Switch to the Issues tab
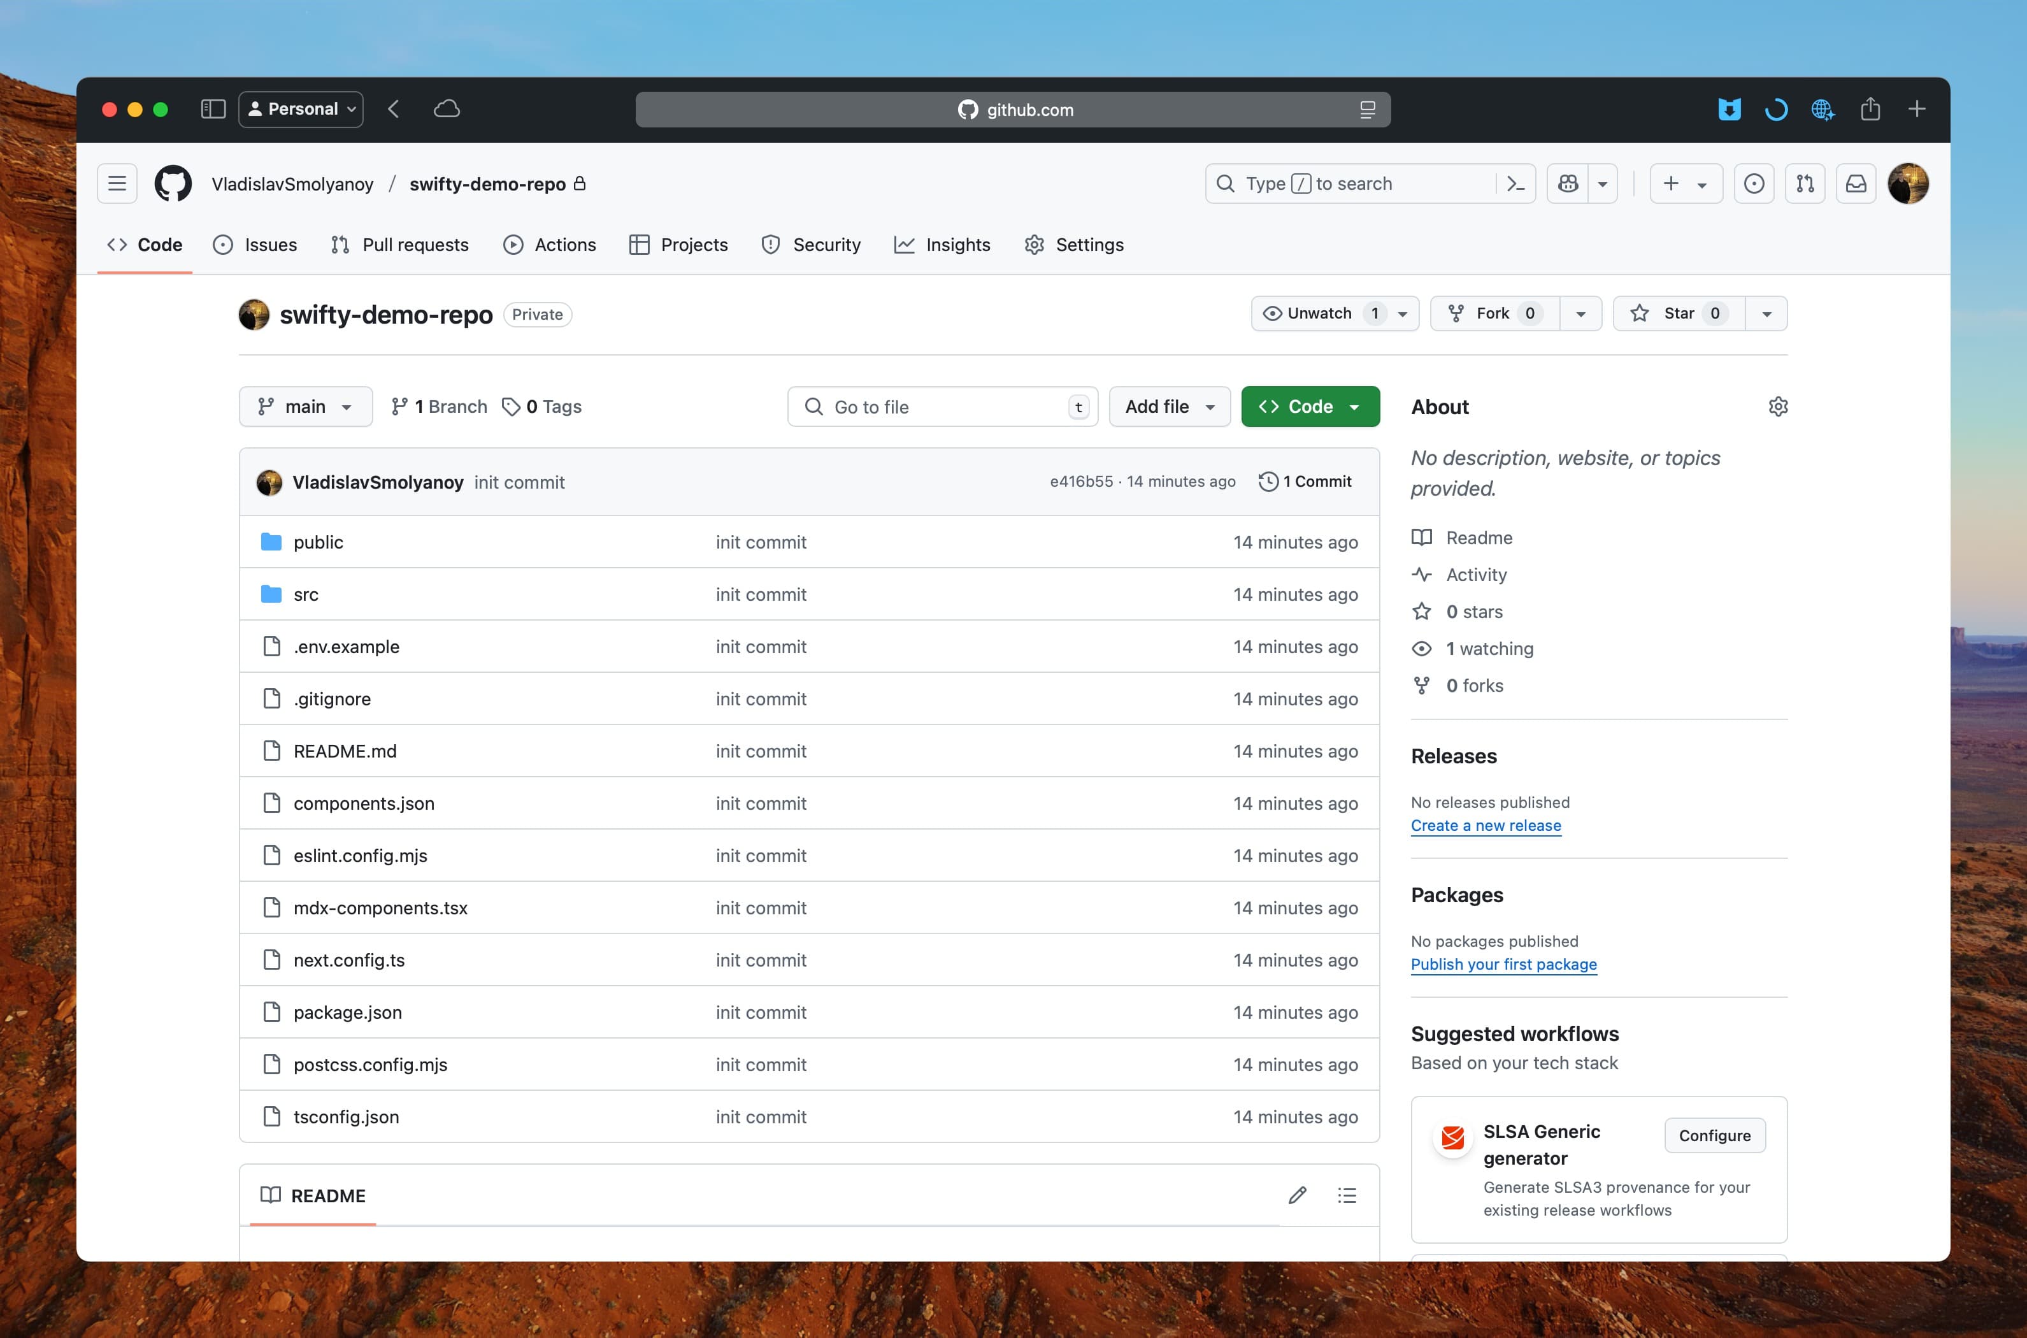 [x=255, y=245]
